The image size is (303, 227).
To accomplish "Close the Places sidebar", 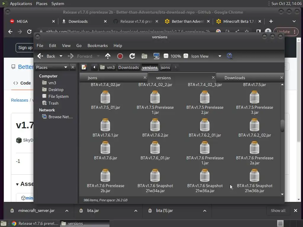I will click(73, 67).
